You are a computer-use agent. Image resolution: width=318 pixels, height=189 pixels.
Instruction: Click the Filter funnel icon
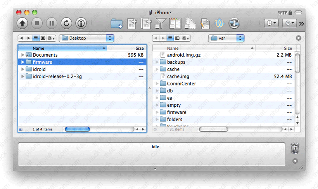coord(161,24)
